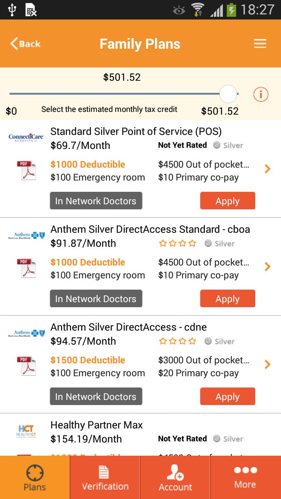Open the hamburger menu icon

click(260, 44)
